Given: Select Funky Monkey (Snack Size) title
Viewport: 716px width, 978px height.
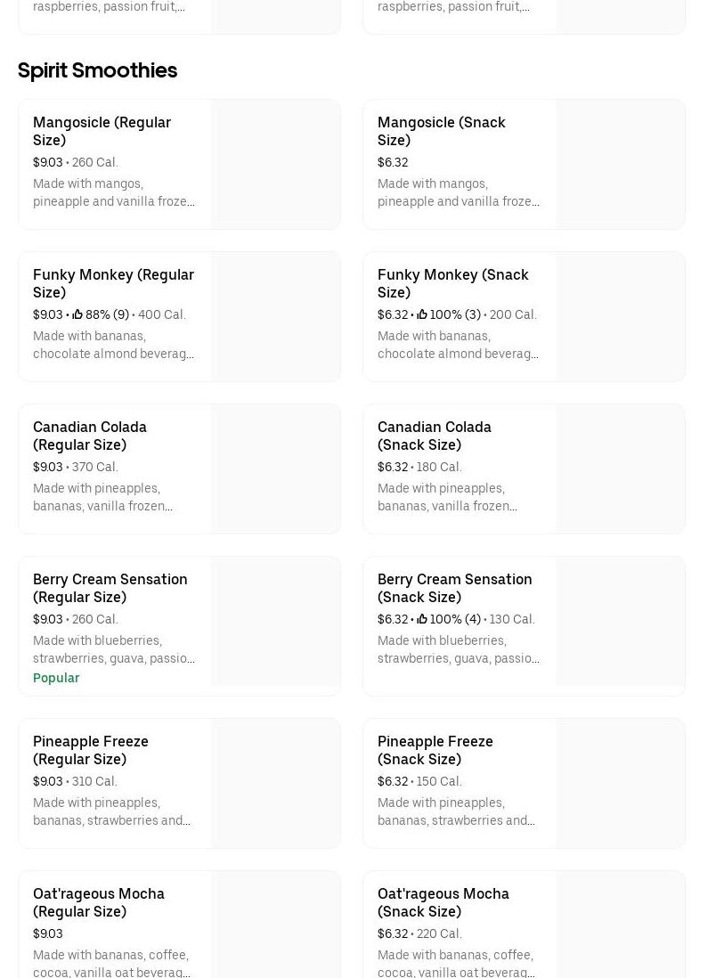Looking at the screenshot, I should point(452,283).
